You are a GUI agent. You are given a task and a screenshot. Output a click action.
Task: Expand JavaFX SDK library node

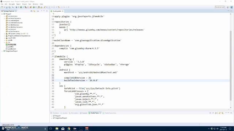4,38
